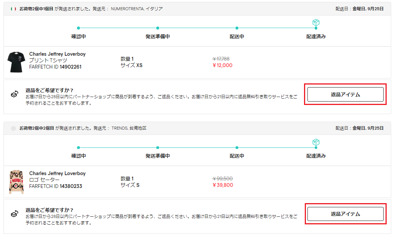395x238 pixels.
Task: Select the 発送準備中 step dot in first shipment tracker
Action: (158, 28)
